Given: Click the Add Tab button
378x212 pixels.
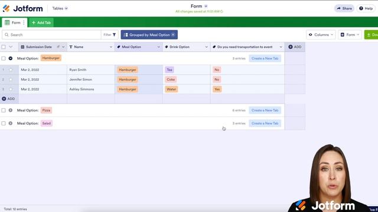Looking at the screenshot, I should pyautogui.click(x=41, y=22).
